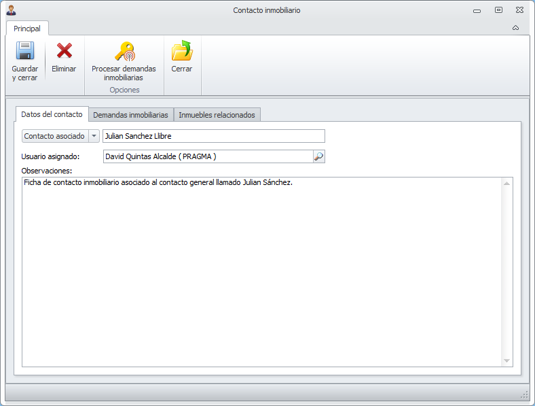Click the Julian Sanchez Llibre contact field
The image size is (535, 406).
click(x=214, y=136)
